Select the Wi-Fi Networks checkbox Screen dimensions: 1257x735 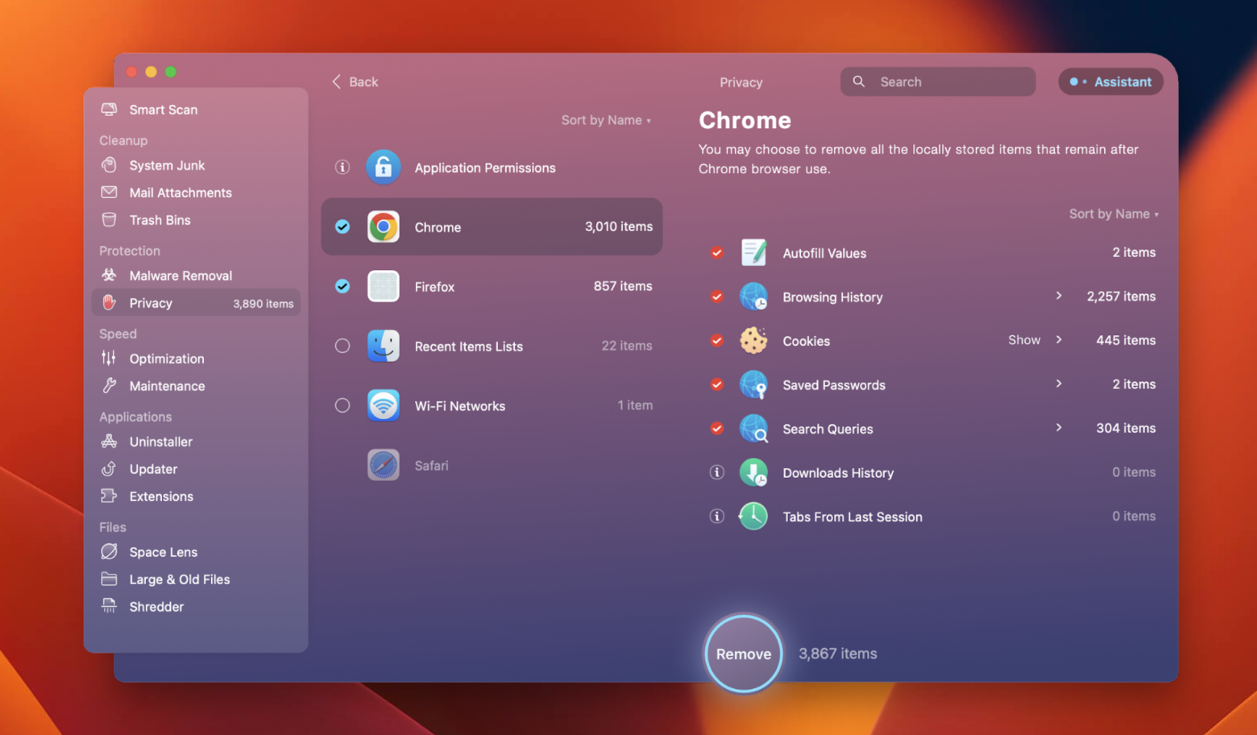pyautogui.click(x=342, y=405)
